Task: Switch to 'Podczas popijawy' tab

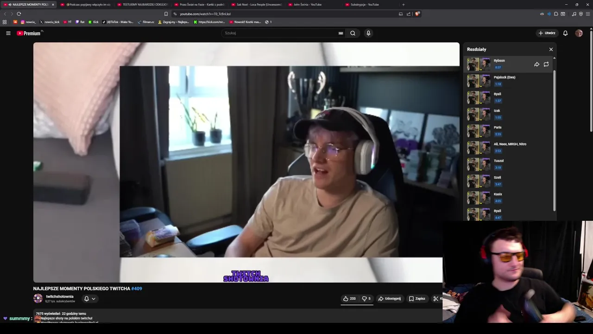Action: [x=86, y=5]
